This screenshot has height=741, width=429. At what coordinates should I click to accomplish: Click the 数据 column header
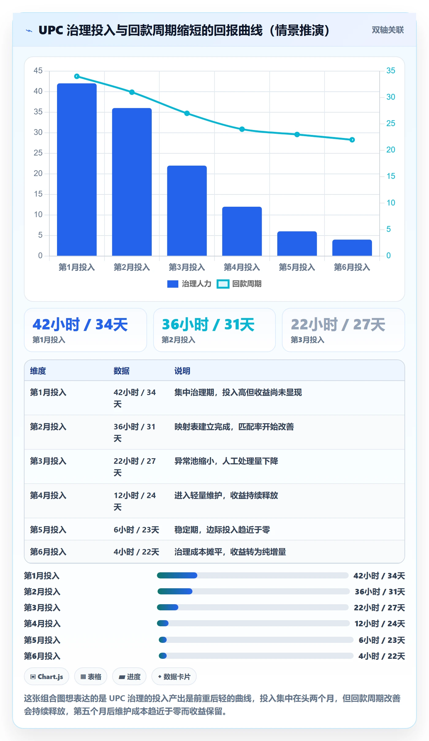122,371
